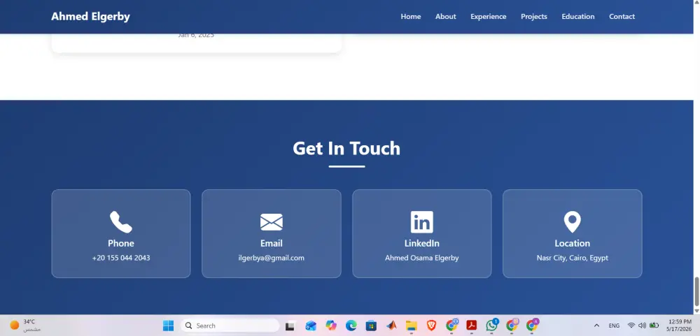The width and height of the screenshot is (700, 336).
Task: Click the LinkedIn card heading
Action: point(422,243)
